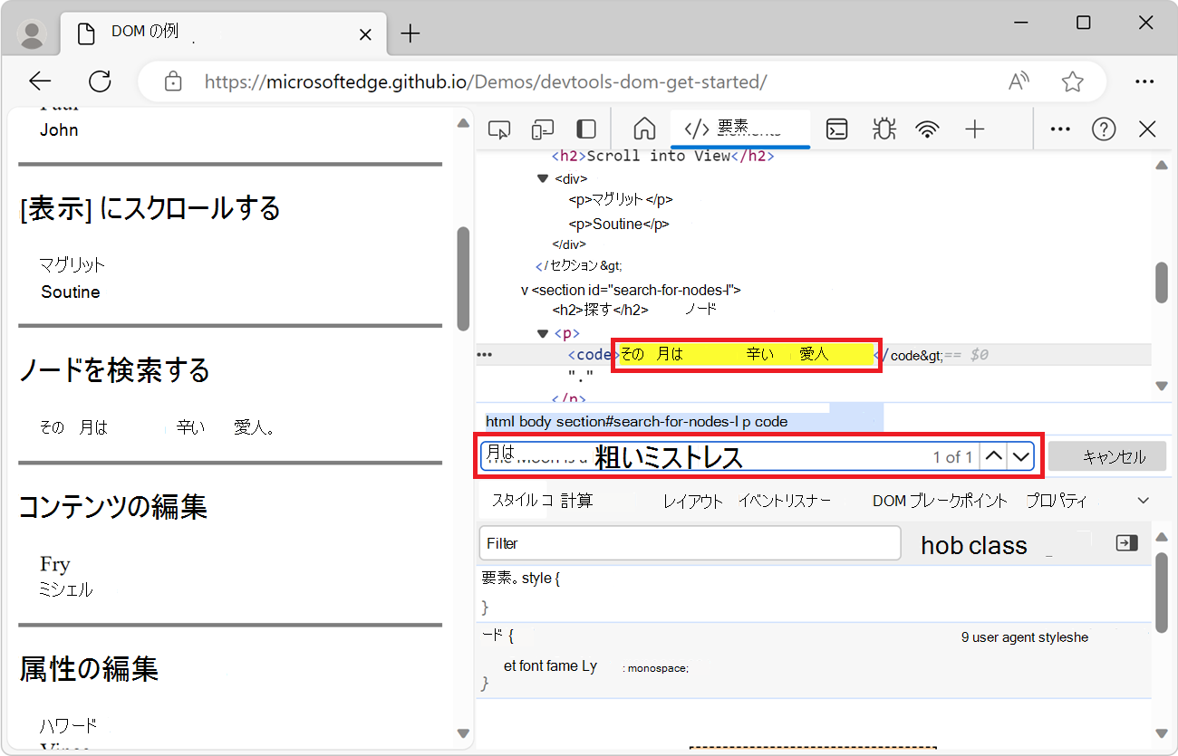
Task: Click the DevTools Help question mark icon
Action: pyautogui.click(x=1104, y=129)
